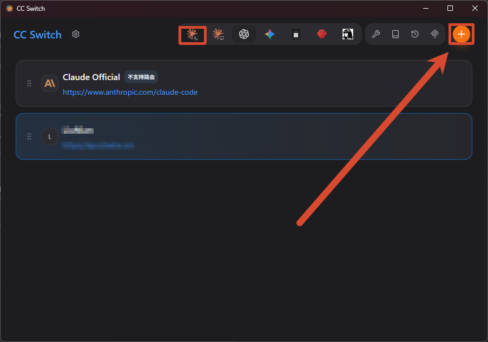The width and height of the screenshot is (488, 342).
Task: Select the Claude Code terminal app icon
Action: [193, 34]
